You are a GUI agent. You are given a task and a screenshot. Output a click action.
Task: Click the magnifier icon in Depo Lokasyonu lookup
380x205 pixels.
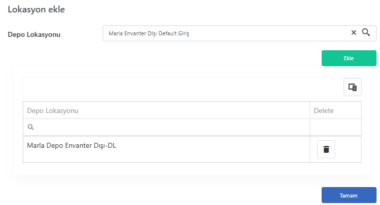point(366,32)
